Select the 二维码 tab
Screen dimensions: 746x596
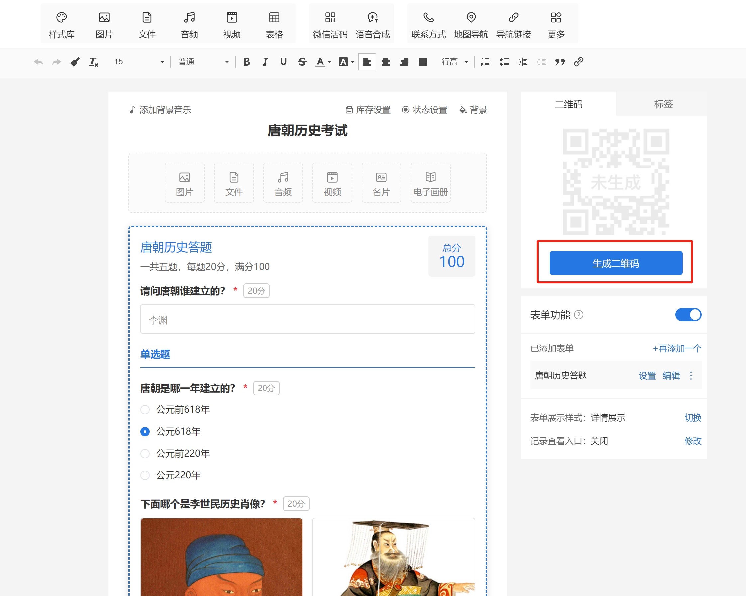[568, 104]
